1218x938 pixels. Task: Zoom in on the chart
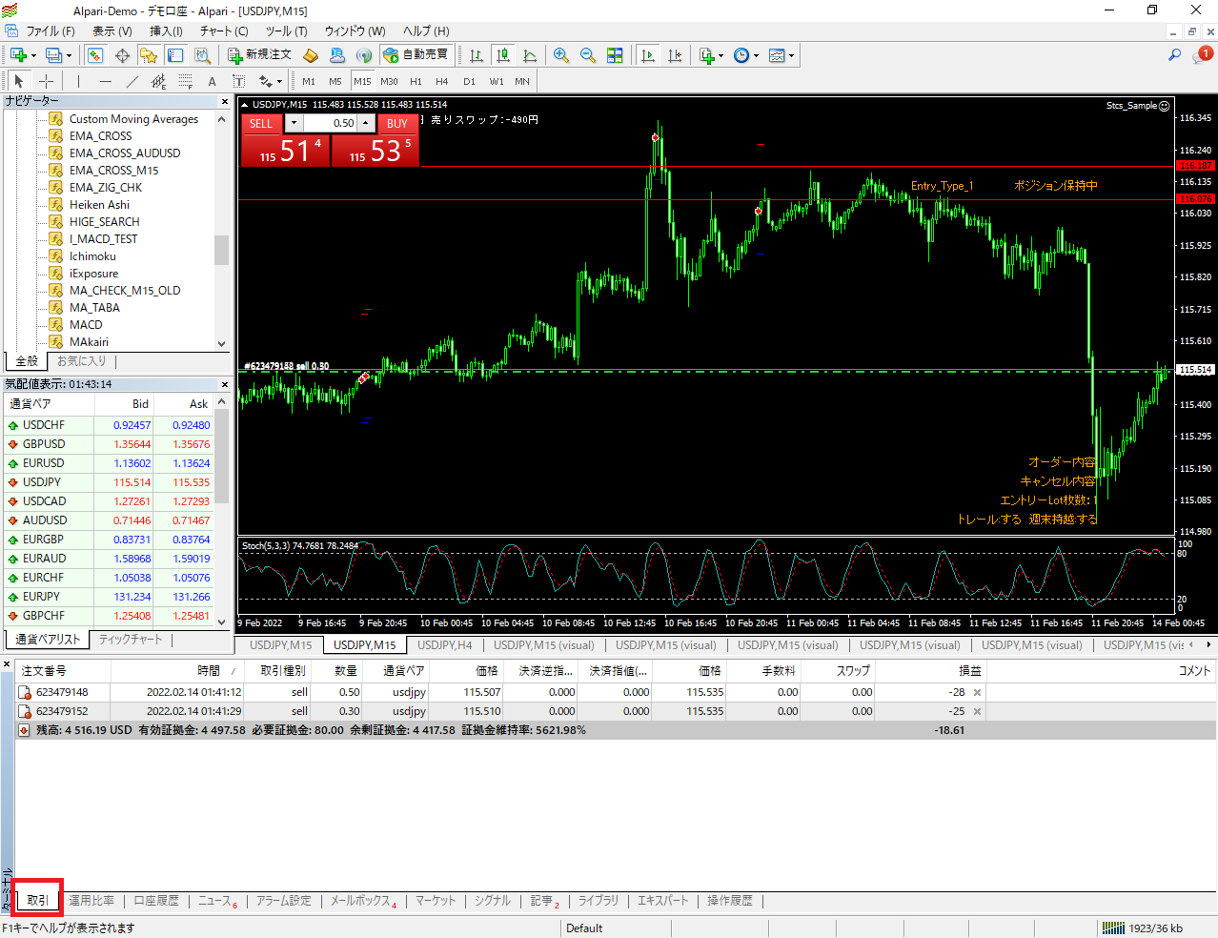point(561,55)
